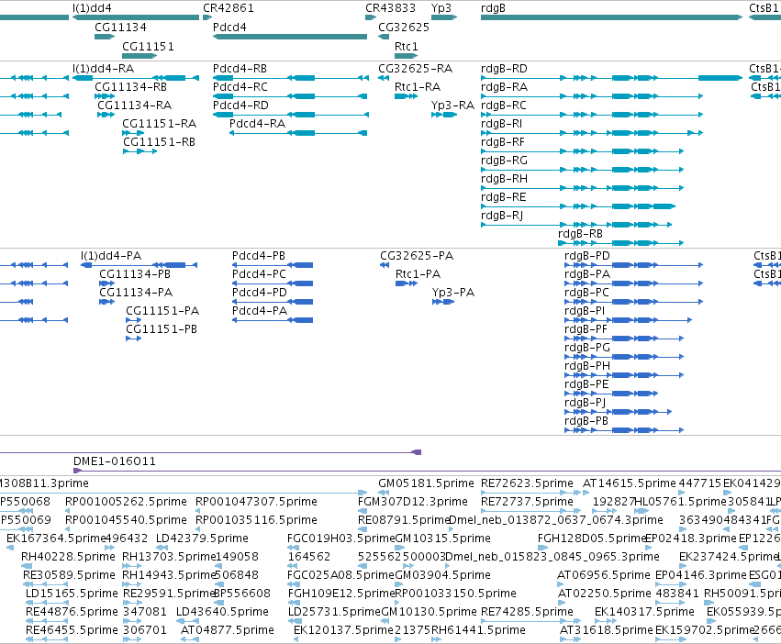The width and height of the screenshot is (781, 644).
Task: Click protein Yp3-PA
Action: click(x=453, y=293)
